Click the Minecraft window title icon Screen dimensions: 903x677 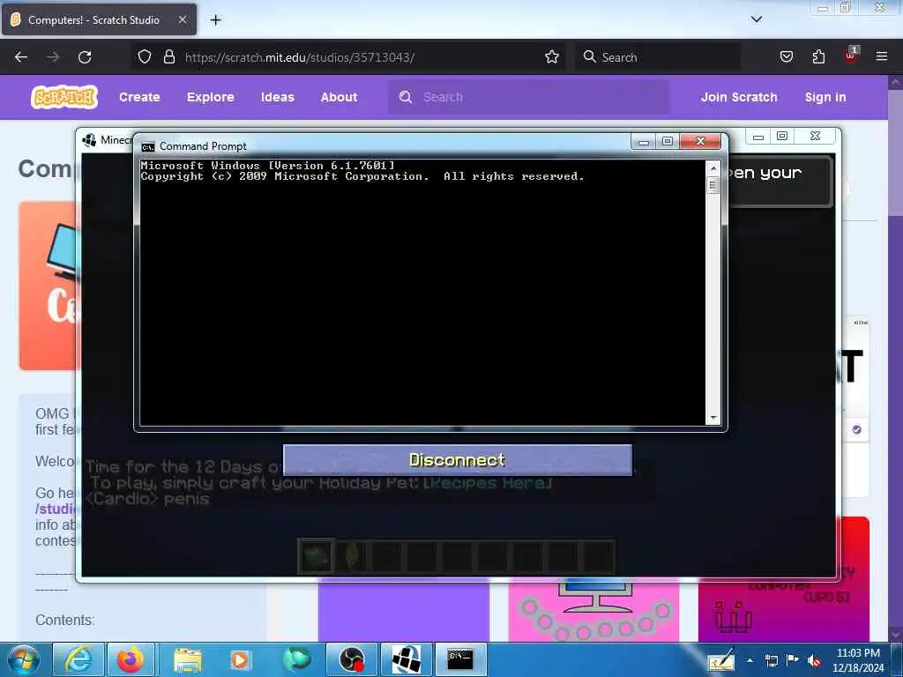coord(89,140)
